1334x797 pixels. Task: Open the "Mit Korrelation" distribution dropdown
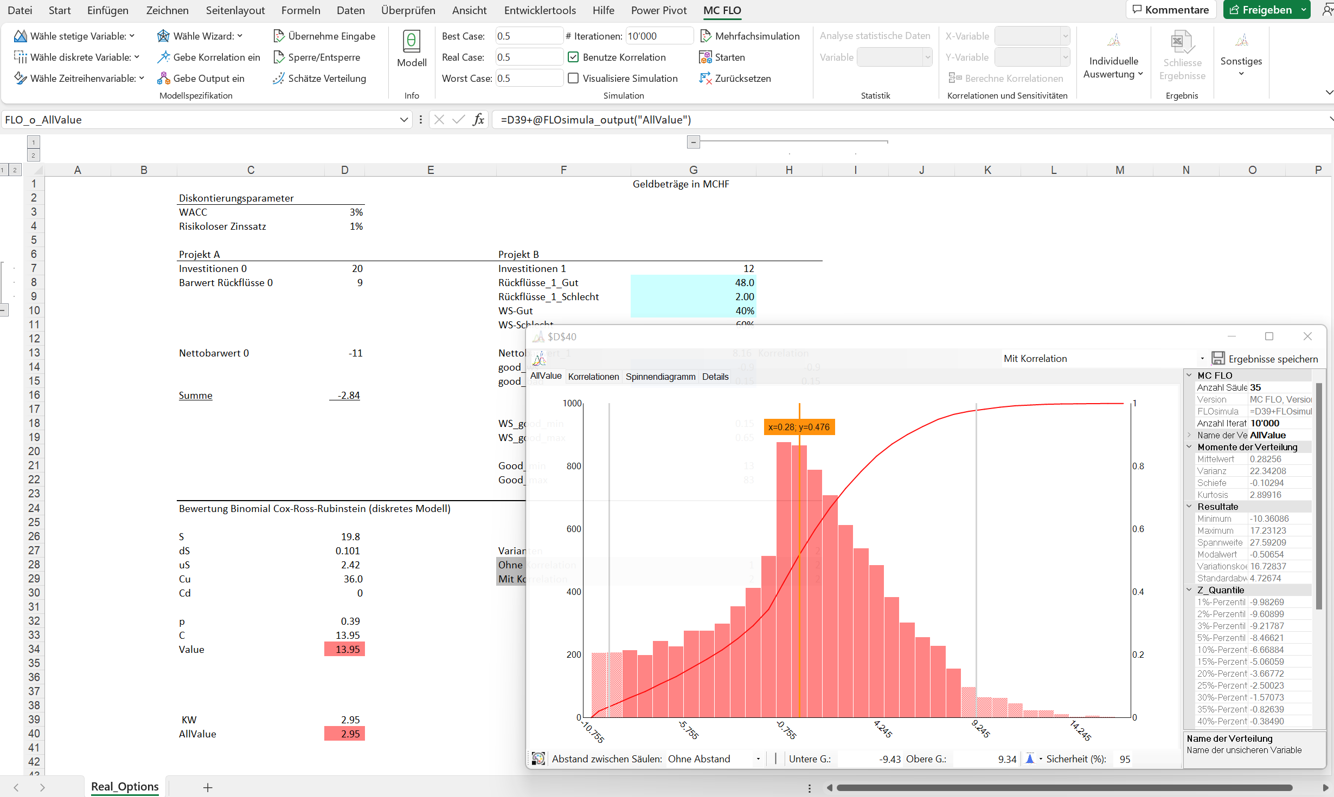(1203, 358)
